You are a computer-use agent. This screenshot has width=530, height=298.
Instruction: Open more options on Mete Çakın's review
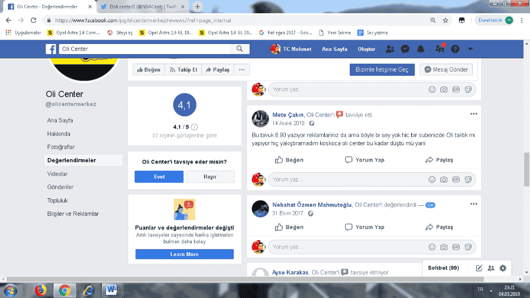(x=473, y=114)
